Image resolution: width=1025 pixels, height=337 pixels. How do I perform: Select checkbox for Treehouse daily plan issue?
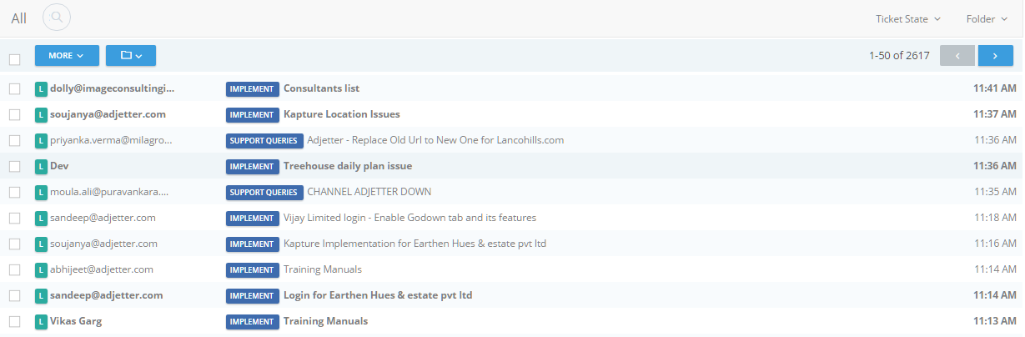tap(14, 166)
